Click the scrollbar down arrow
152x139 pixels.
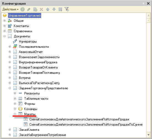pos(148,135)
